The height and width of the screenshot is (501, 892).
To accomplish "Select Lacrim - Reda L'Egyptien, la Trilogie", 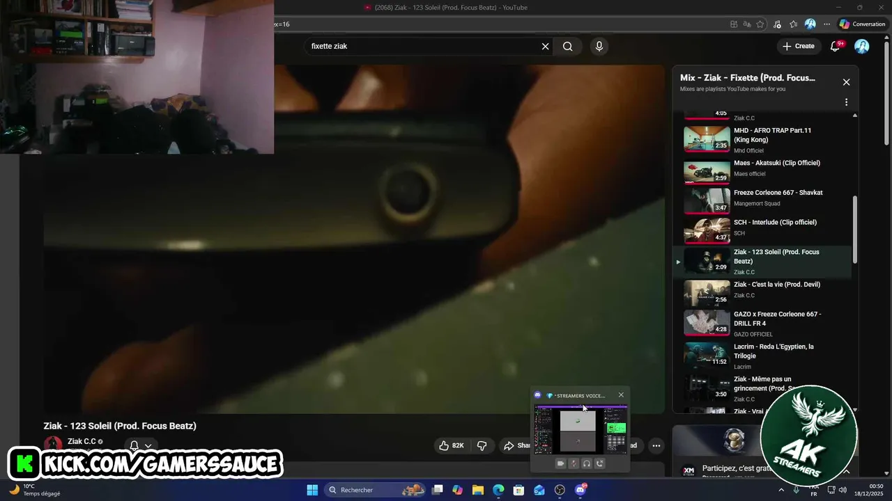I will point(764,356).
